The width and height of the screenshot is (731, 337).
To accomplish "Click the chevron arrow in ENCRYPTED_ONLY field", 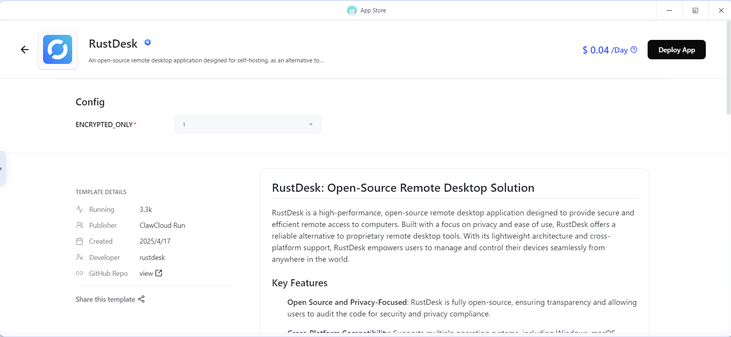I will point(311,124).
